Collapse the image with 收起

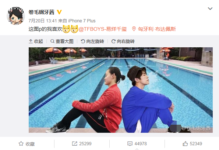coord(36,41)
